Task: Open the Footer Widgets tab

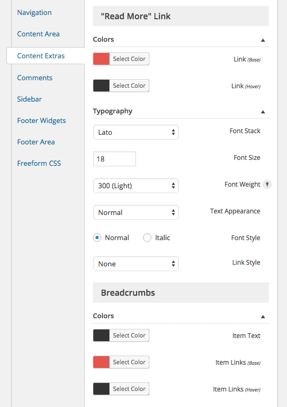Action: (x=42, y=121)
